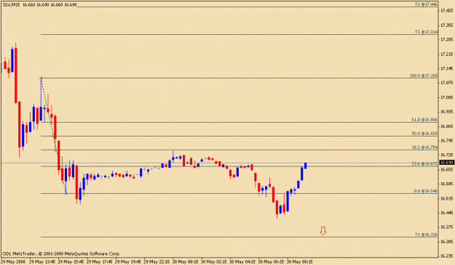
Task: Click 16.375 on the price axis
Action: coord(447,227)
